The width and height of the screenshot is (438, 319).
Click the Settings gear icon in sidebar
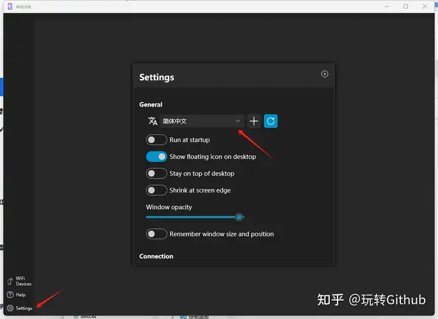click(x=9, y=308)
